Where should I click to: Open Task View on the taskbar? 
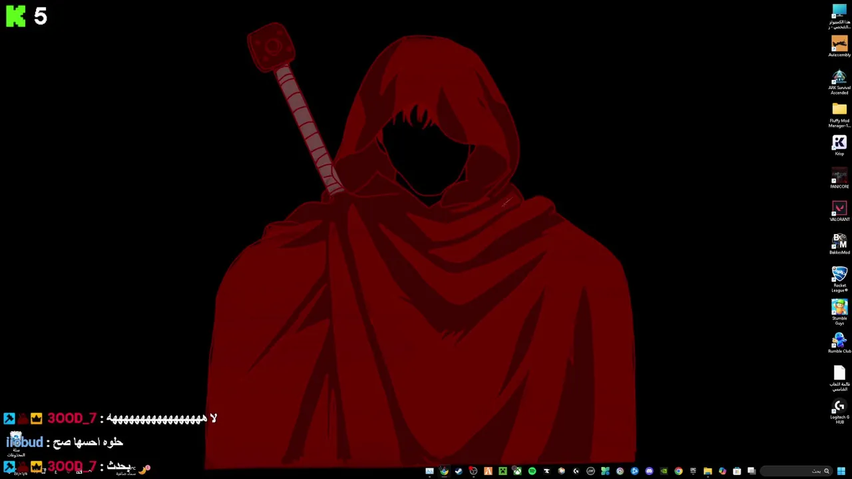coord(751,471)
